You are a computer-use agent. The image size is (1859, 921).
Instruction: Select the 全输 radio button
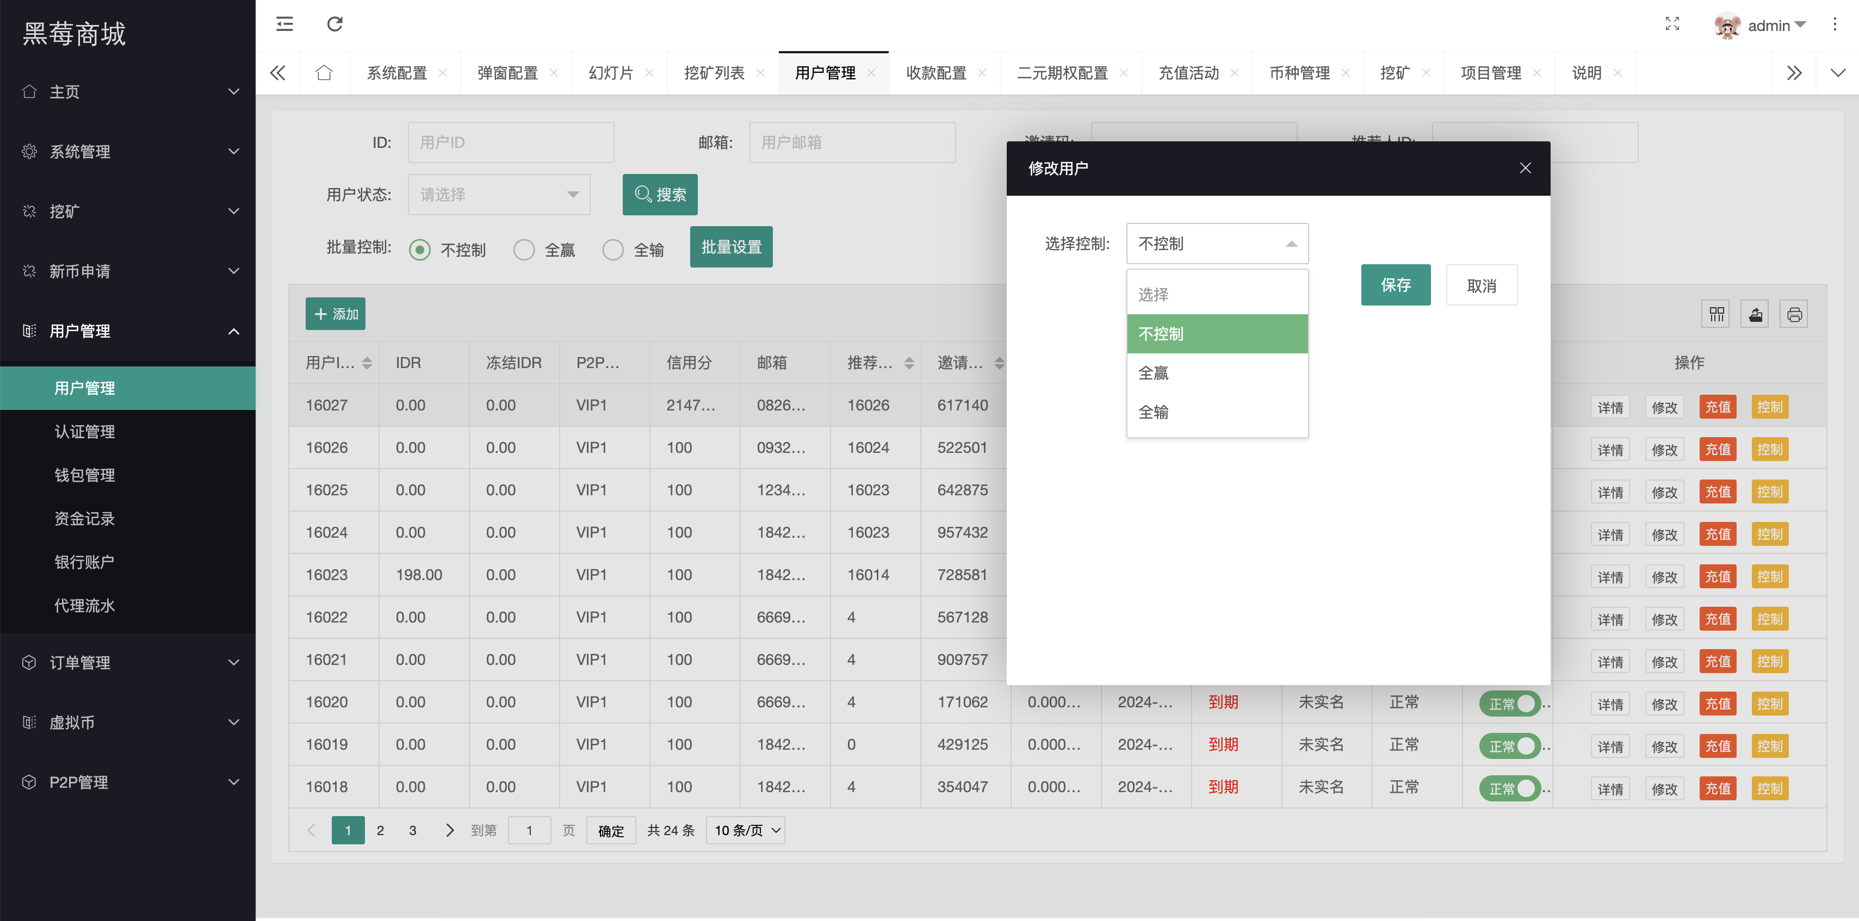pos(614,249)
